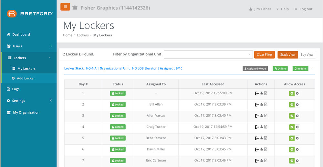Click the exit-arrow icon for Allen Varcas

click(x=257, y=116)
